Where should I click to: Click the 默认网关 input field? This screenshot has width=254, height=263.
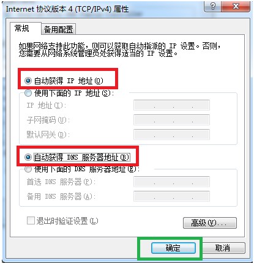pyautogui.click(x=171, y=135)
